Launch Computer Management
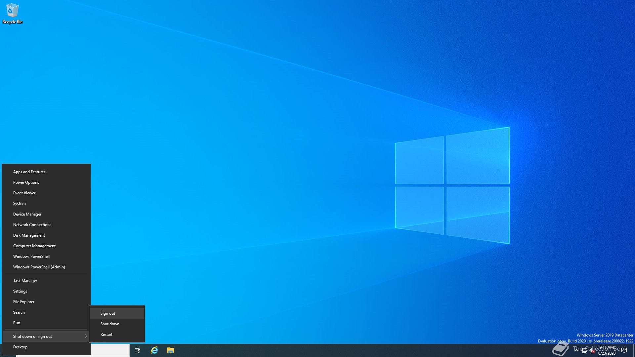Viewport: 635px width, 357px height. 46,246
